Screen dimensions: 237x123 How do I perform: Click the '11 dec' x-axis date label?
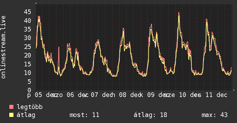(216, 95)
